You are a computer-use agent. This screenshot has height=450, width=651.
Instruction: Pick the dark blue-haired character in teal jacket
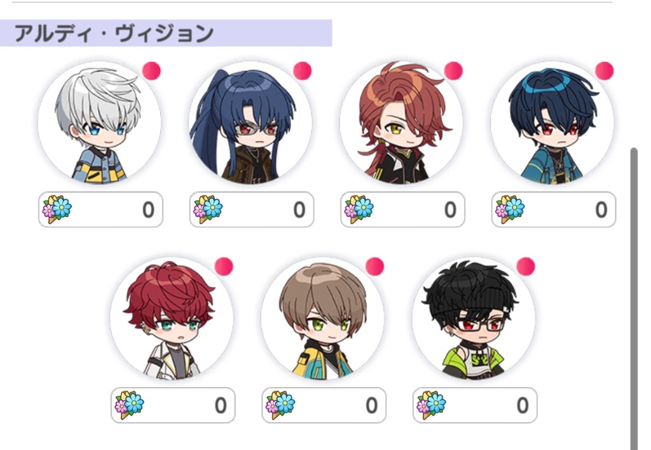(x=552, y=122)
